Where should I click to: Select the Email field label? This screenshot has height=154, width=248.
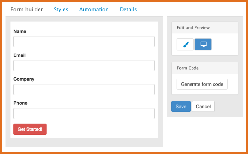point(19,55)
